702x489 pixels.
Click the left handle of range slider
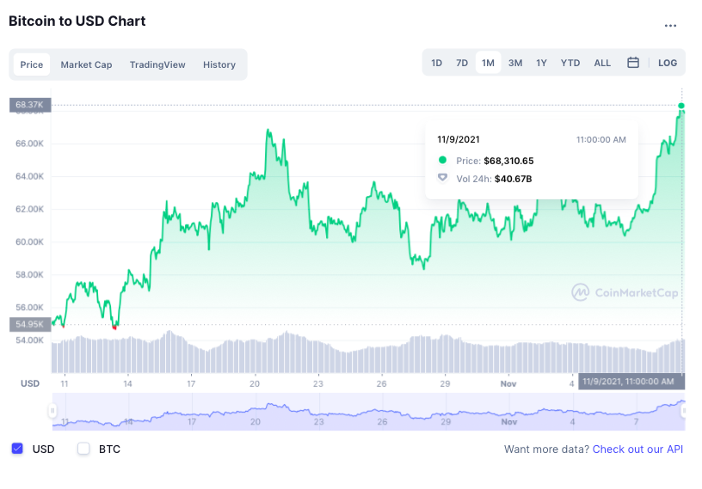coord(52,412)
